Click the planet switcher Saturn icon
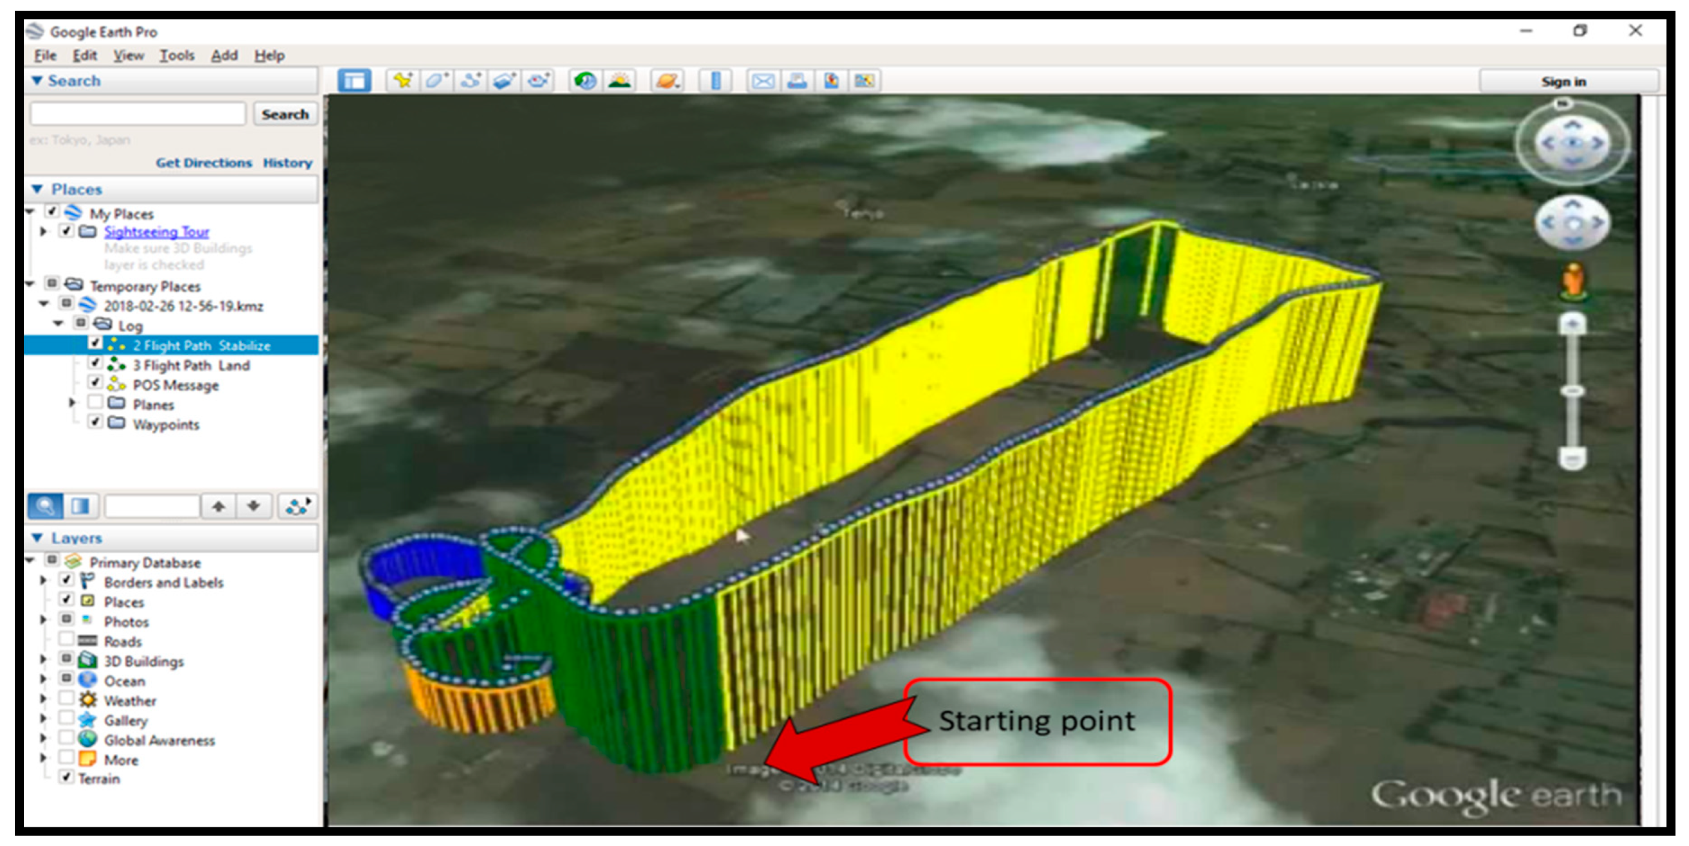Screen dimensions: 1689x846 667,80
